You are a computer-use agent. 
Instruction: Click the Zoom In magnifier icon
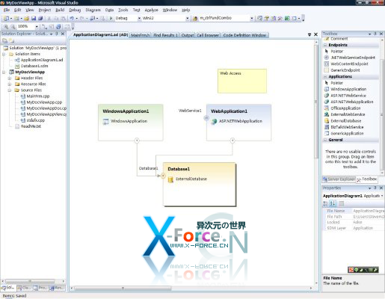[6, 26]
